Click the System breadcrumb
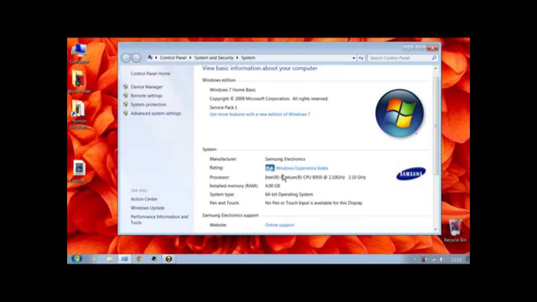This screenshot has width=537, height=302. (x=248, y=58)
